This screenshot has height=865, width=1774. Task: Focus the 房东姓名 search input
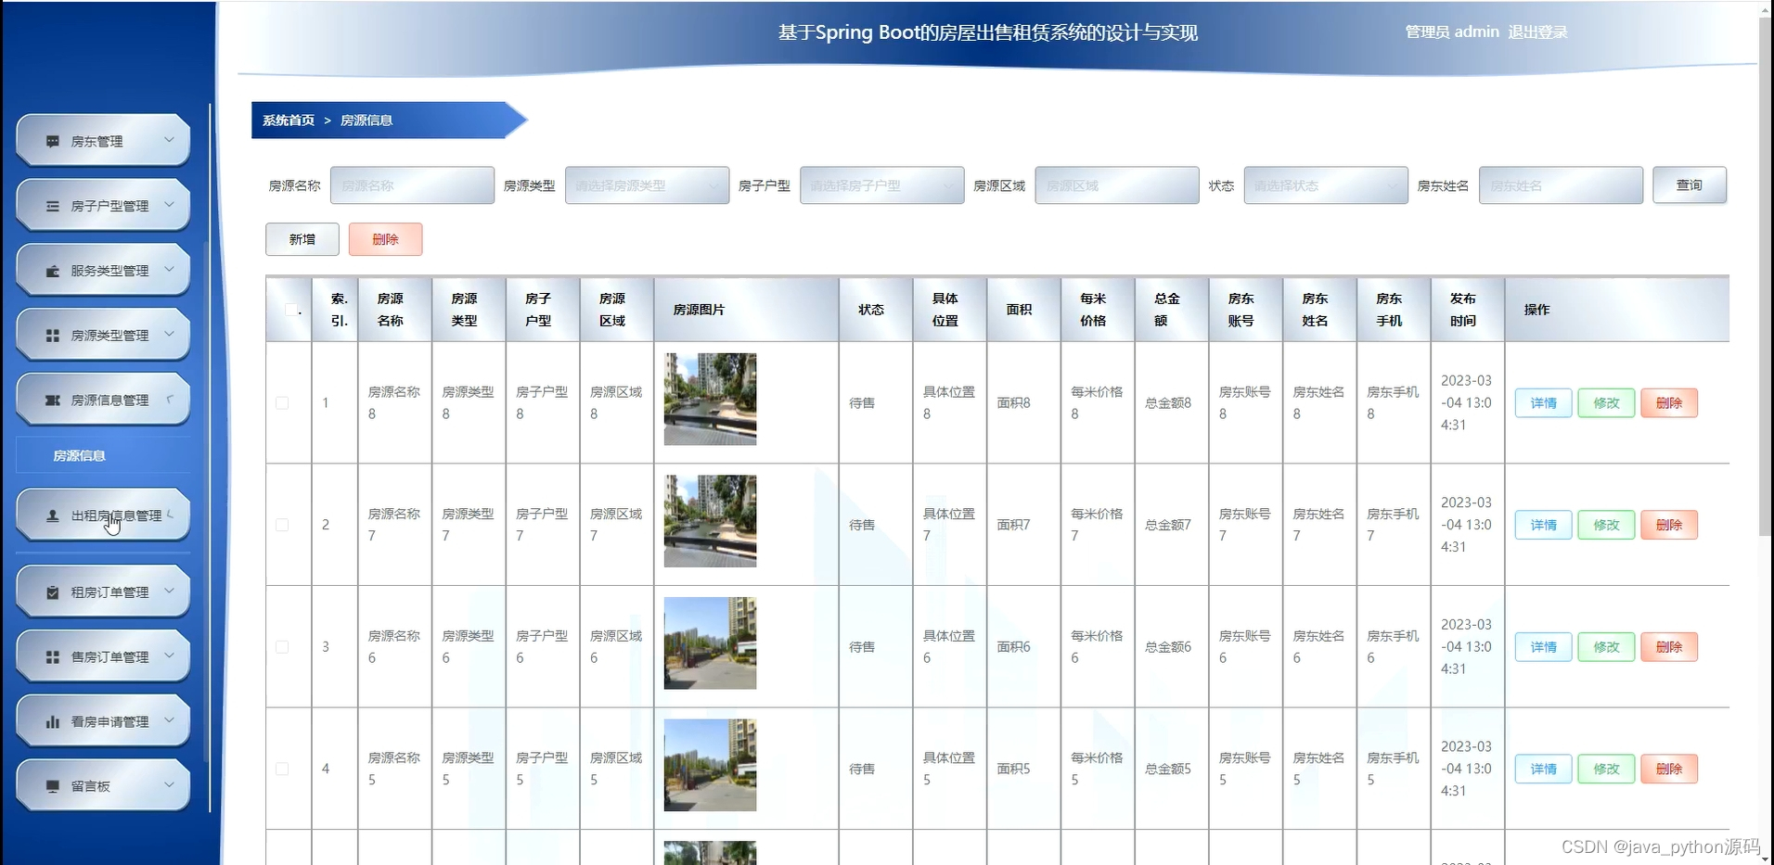point(1561,185)
